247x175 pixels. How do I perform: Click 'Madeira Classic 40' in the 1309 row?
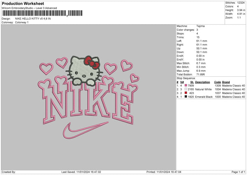tap(233, 85)
